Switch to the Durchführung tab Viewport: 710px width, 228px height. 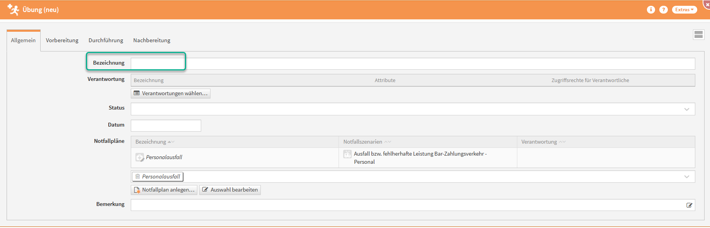click(x=106, y=40)
